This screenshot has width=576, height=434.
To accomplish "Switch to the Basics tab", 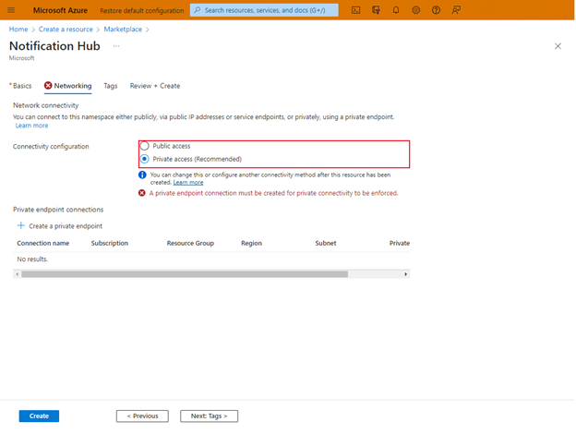I will 20,86.
